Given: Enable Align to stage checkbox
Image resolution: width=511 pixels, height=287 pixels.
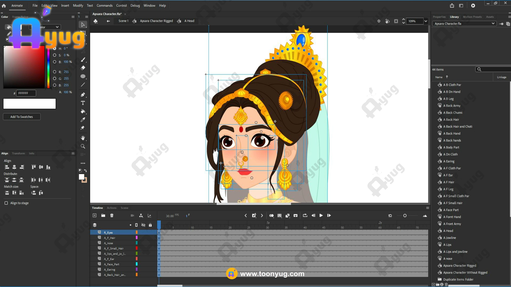Looking at the screenshot, I should coord(6,203).
